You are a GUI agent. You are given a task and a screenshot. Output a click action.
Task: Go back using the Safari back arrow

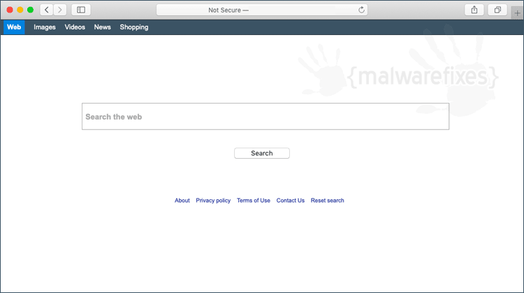46,10
